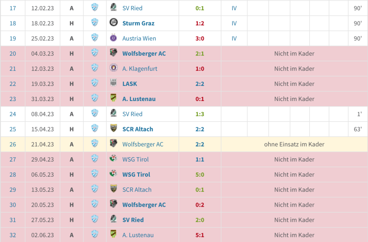Click the competition logo in matchday 29 row
368x242 pixels.
click(x=95, y=189)
